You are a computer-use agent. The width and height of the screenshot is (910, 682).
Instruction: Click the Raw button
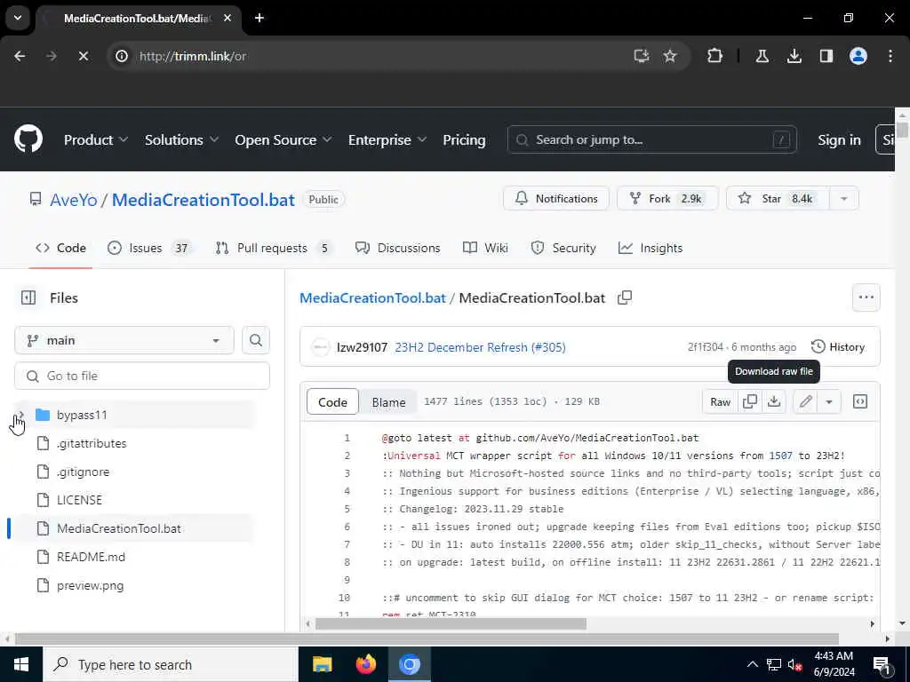tap(720, 401)
